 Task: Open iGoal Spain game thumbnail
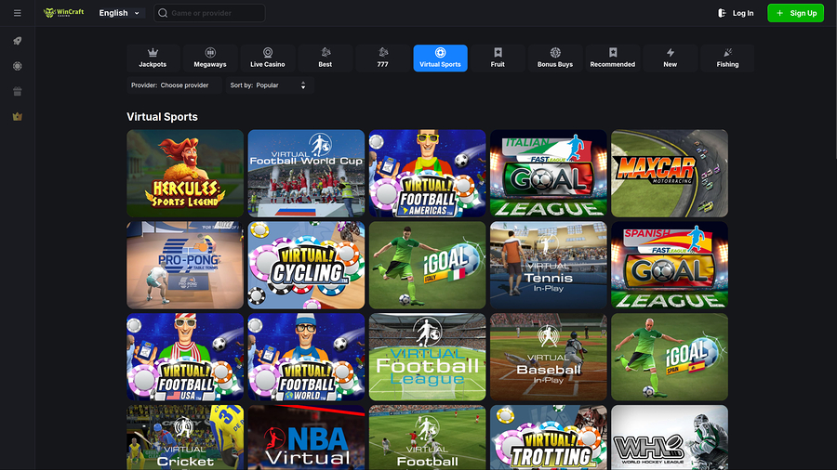click(x=670, y=357)
